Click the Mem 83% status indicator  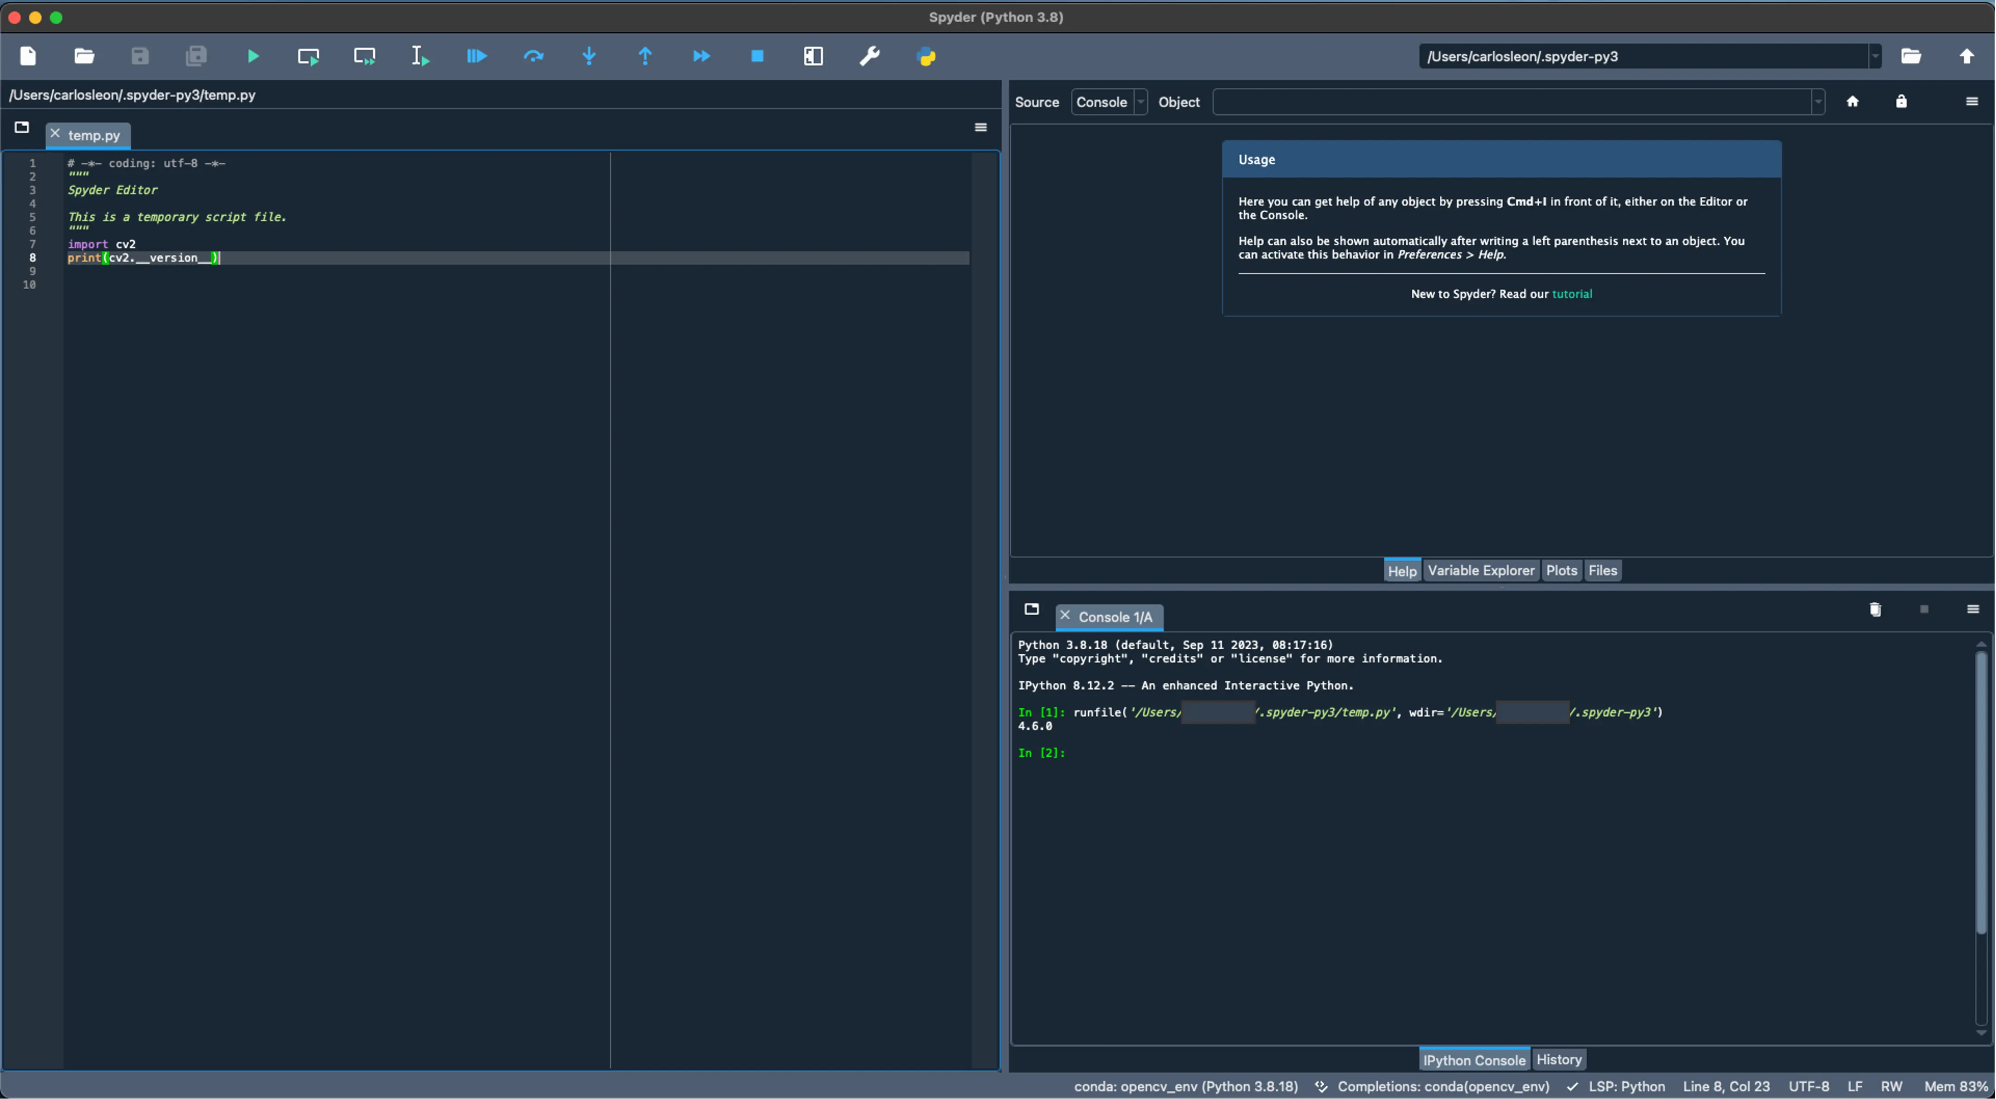click(x=1956, y=1087)
